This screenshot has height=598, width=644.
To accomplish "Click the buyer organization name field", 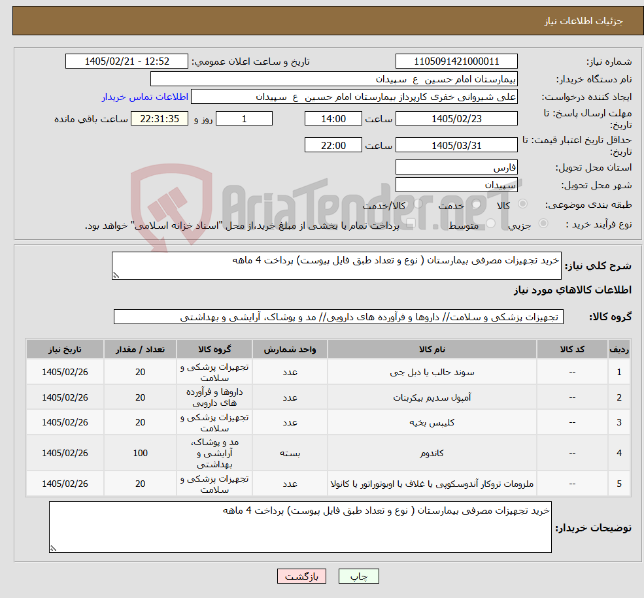I will coord(333,79).
